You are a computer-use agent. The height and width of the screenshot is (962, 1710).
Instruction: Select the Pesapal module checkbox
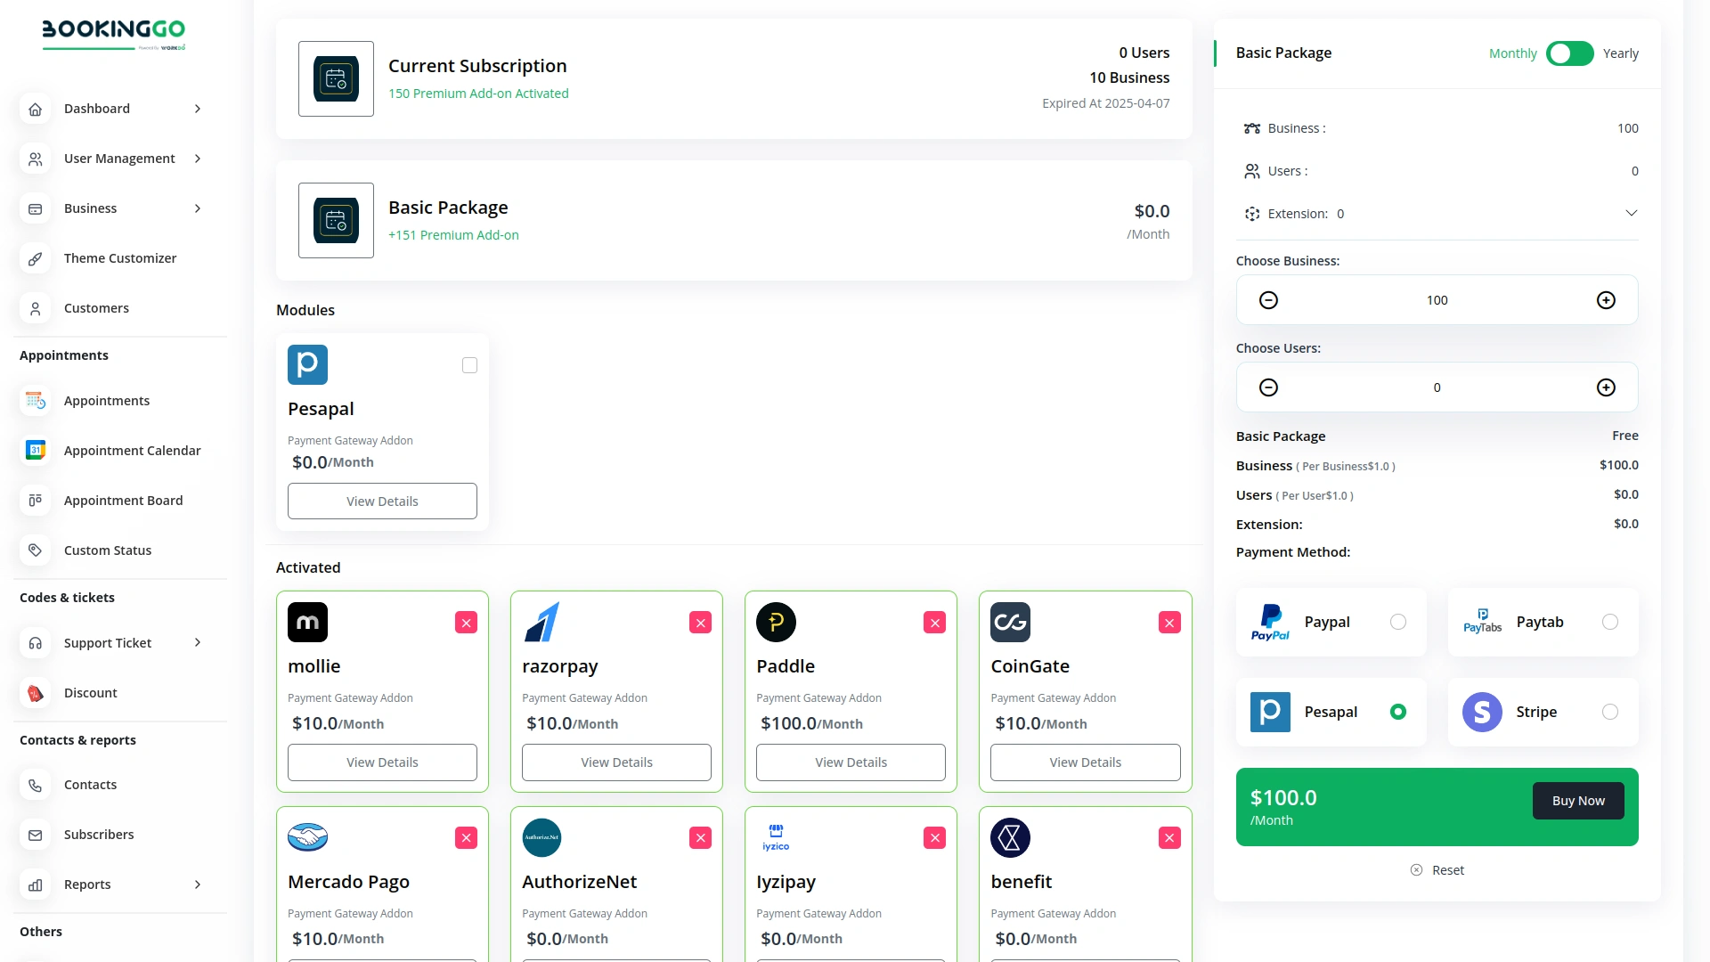tap(469, 365)
